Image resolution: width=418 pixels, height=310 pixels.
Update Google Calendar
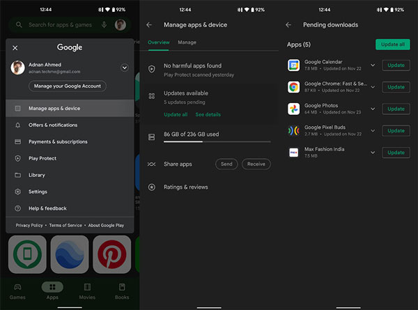[396, 65]
